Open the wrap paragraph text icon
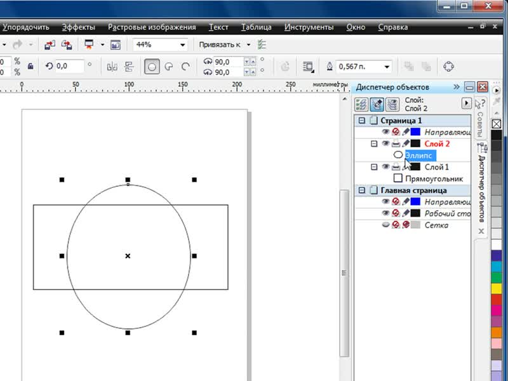Image resolution: width=508 pixels, height=381 pixels. (308, 67)
